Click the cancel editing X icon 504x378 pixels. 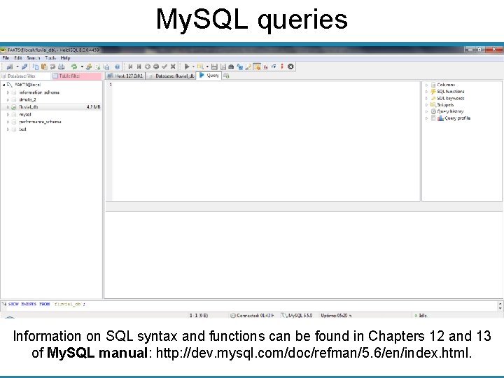[x=173, y=66]
